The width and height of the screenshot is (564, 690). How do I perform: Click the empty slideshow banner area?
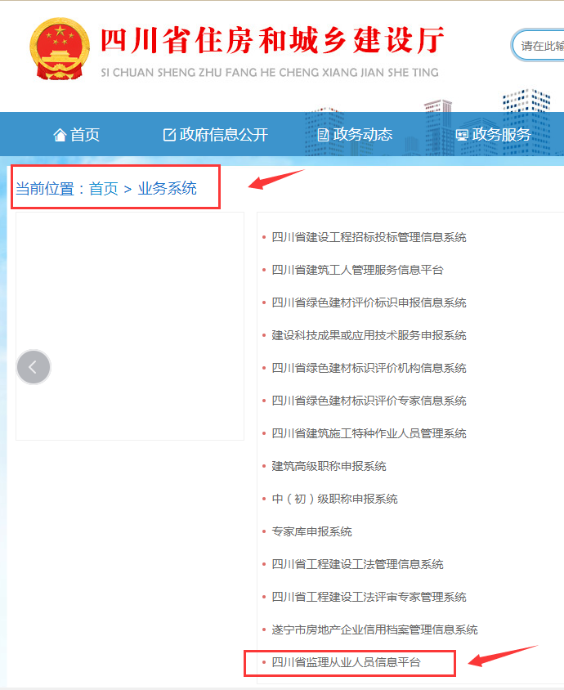pos(130,326)
